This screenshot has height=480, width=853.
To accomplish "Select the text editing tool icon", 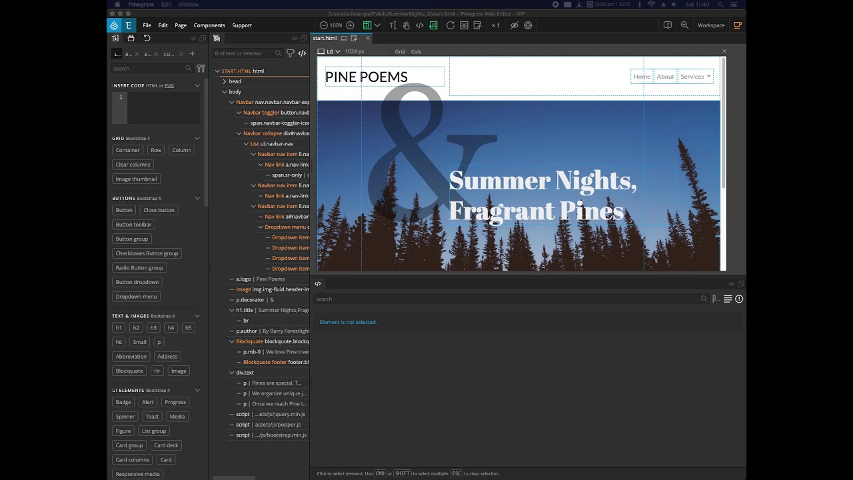I will click(393, 25).
